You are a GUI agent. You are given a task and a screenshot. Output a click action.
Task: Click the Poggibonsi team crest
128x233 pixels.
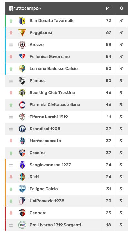click(x=22, y=33)
